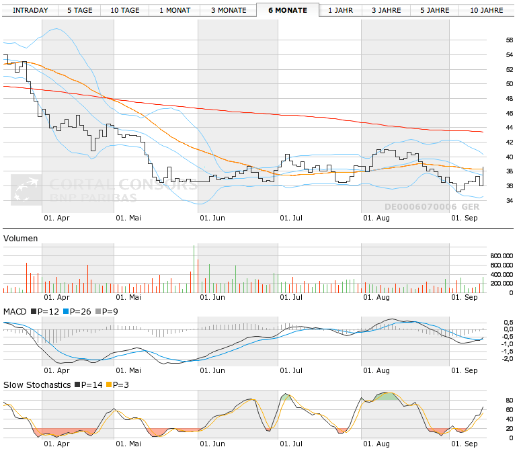Screen dimensions: 519x451
Task: Switch to the INTRADAY tab
Action: click(x=30, y=10)
